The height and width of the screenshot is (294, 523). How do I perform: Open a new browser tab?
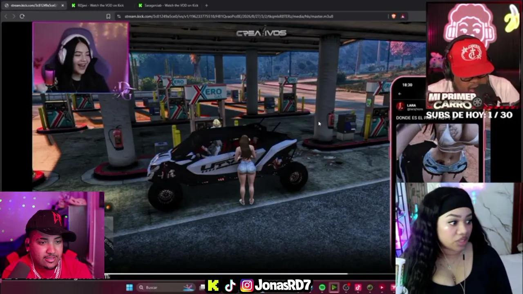pos(206,5)
